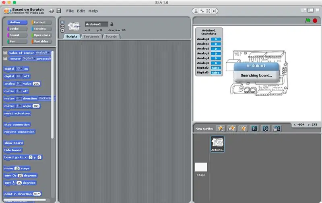This screenshot has height=203, width=322.
Task: Add new Arduino object icon
Action: click(x=254, y=128)
